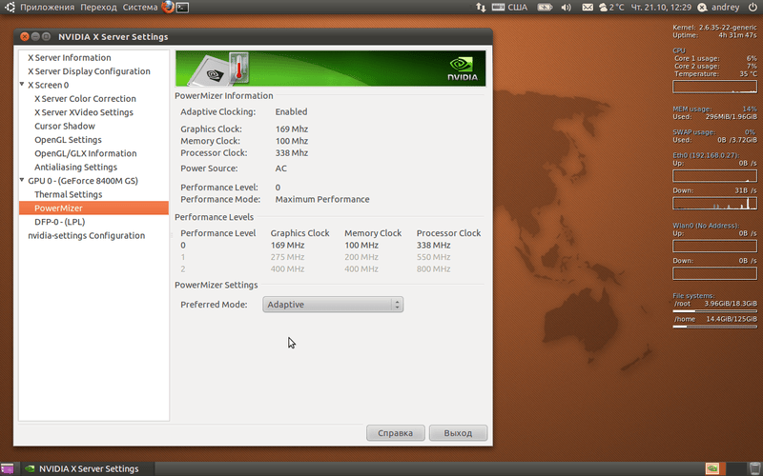Image resolution: width=763 pixels, height=476 pixels.
Task: Open the trash icon in bottom panel
Action: 753,468
